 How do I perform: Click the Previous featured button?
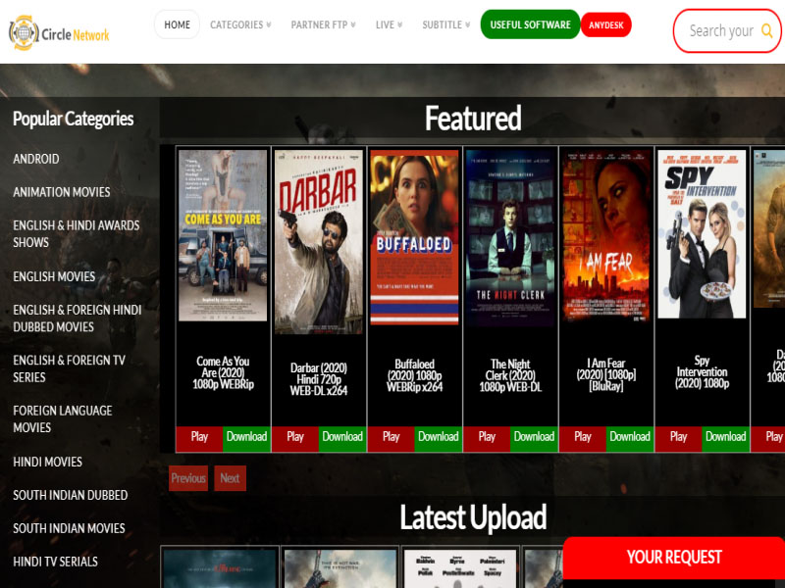[x=188, y=478]
